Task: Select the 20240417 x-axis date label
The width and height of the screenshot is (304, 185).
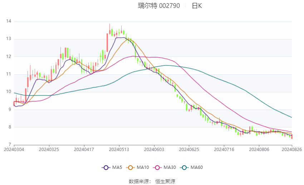Action: tap(84, 150)
